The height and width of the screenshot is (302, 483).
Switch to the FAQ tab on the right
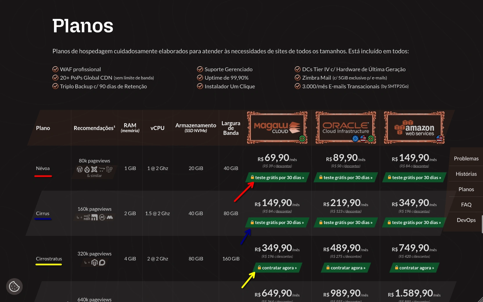point(466,204)
